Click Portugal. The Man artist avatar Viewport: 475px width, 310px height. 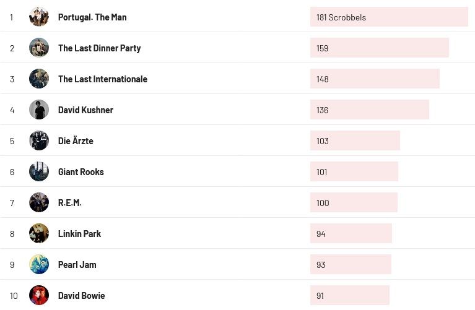(39, 17)
